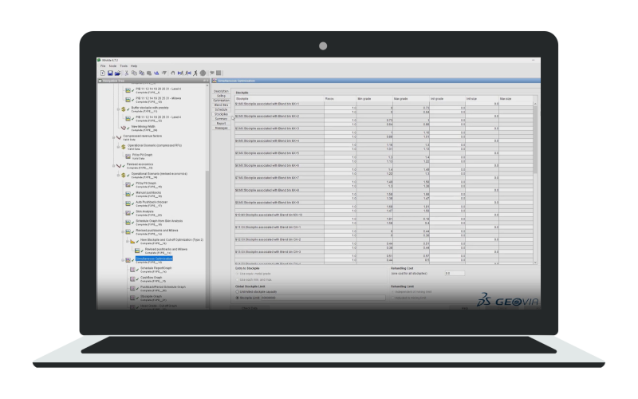Click the Copy toolbar icon
The height and width of the screenshot is (399, 638).
(x=134, y=73)
